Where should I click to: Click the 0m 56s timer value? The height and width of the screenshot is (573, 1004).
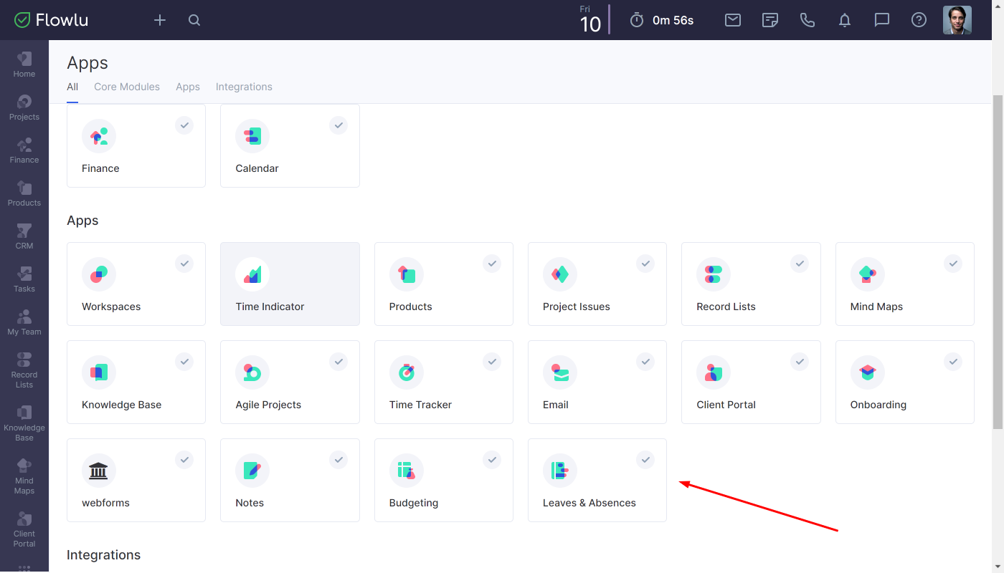click(x=673, y=20)
